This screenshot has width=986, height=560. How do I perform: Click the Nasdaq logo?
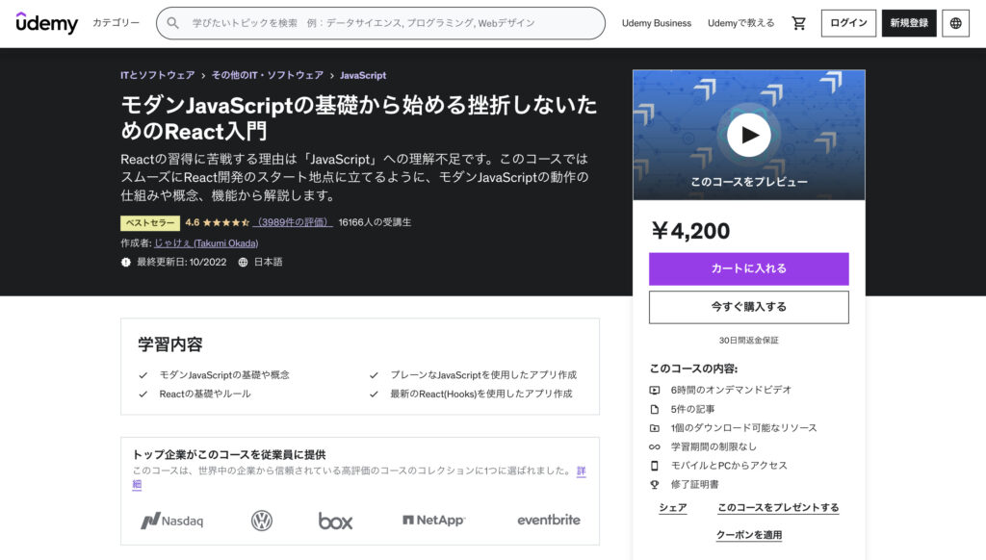(x=171, y=521)
